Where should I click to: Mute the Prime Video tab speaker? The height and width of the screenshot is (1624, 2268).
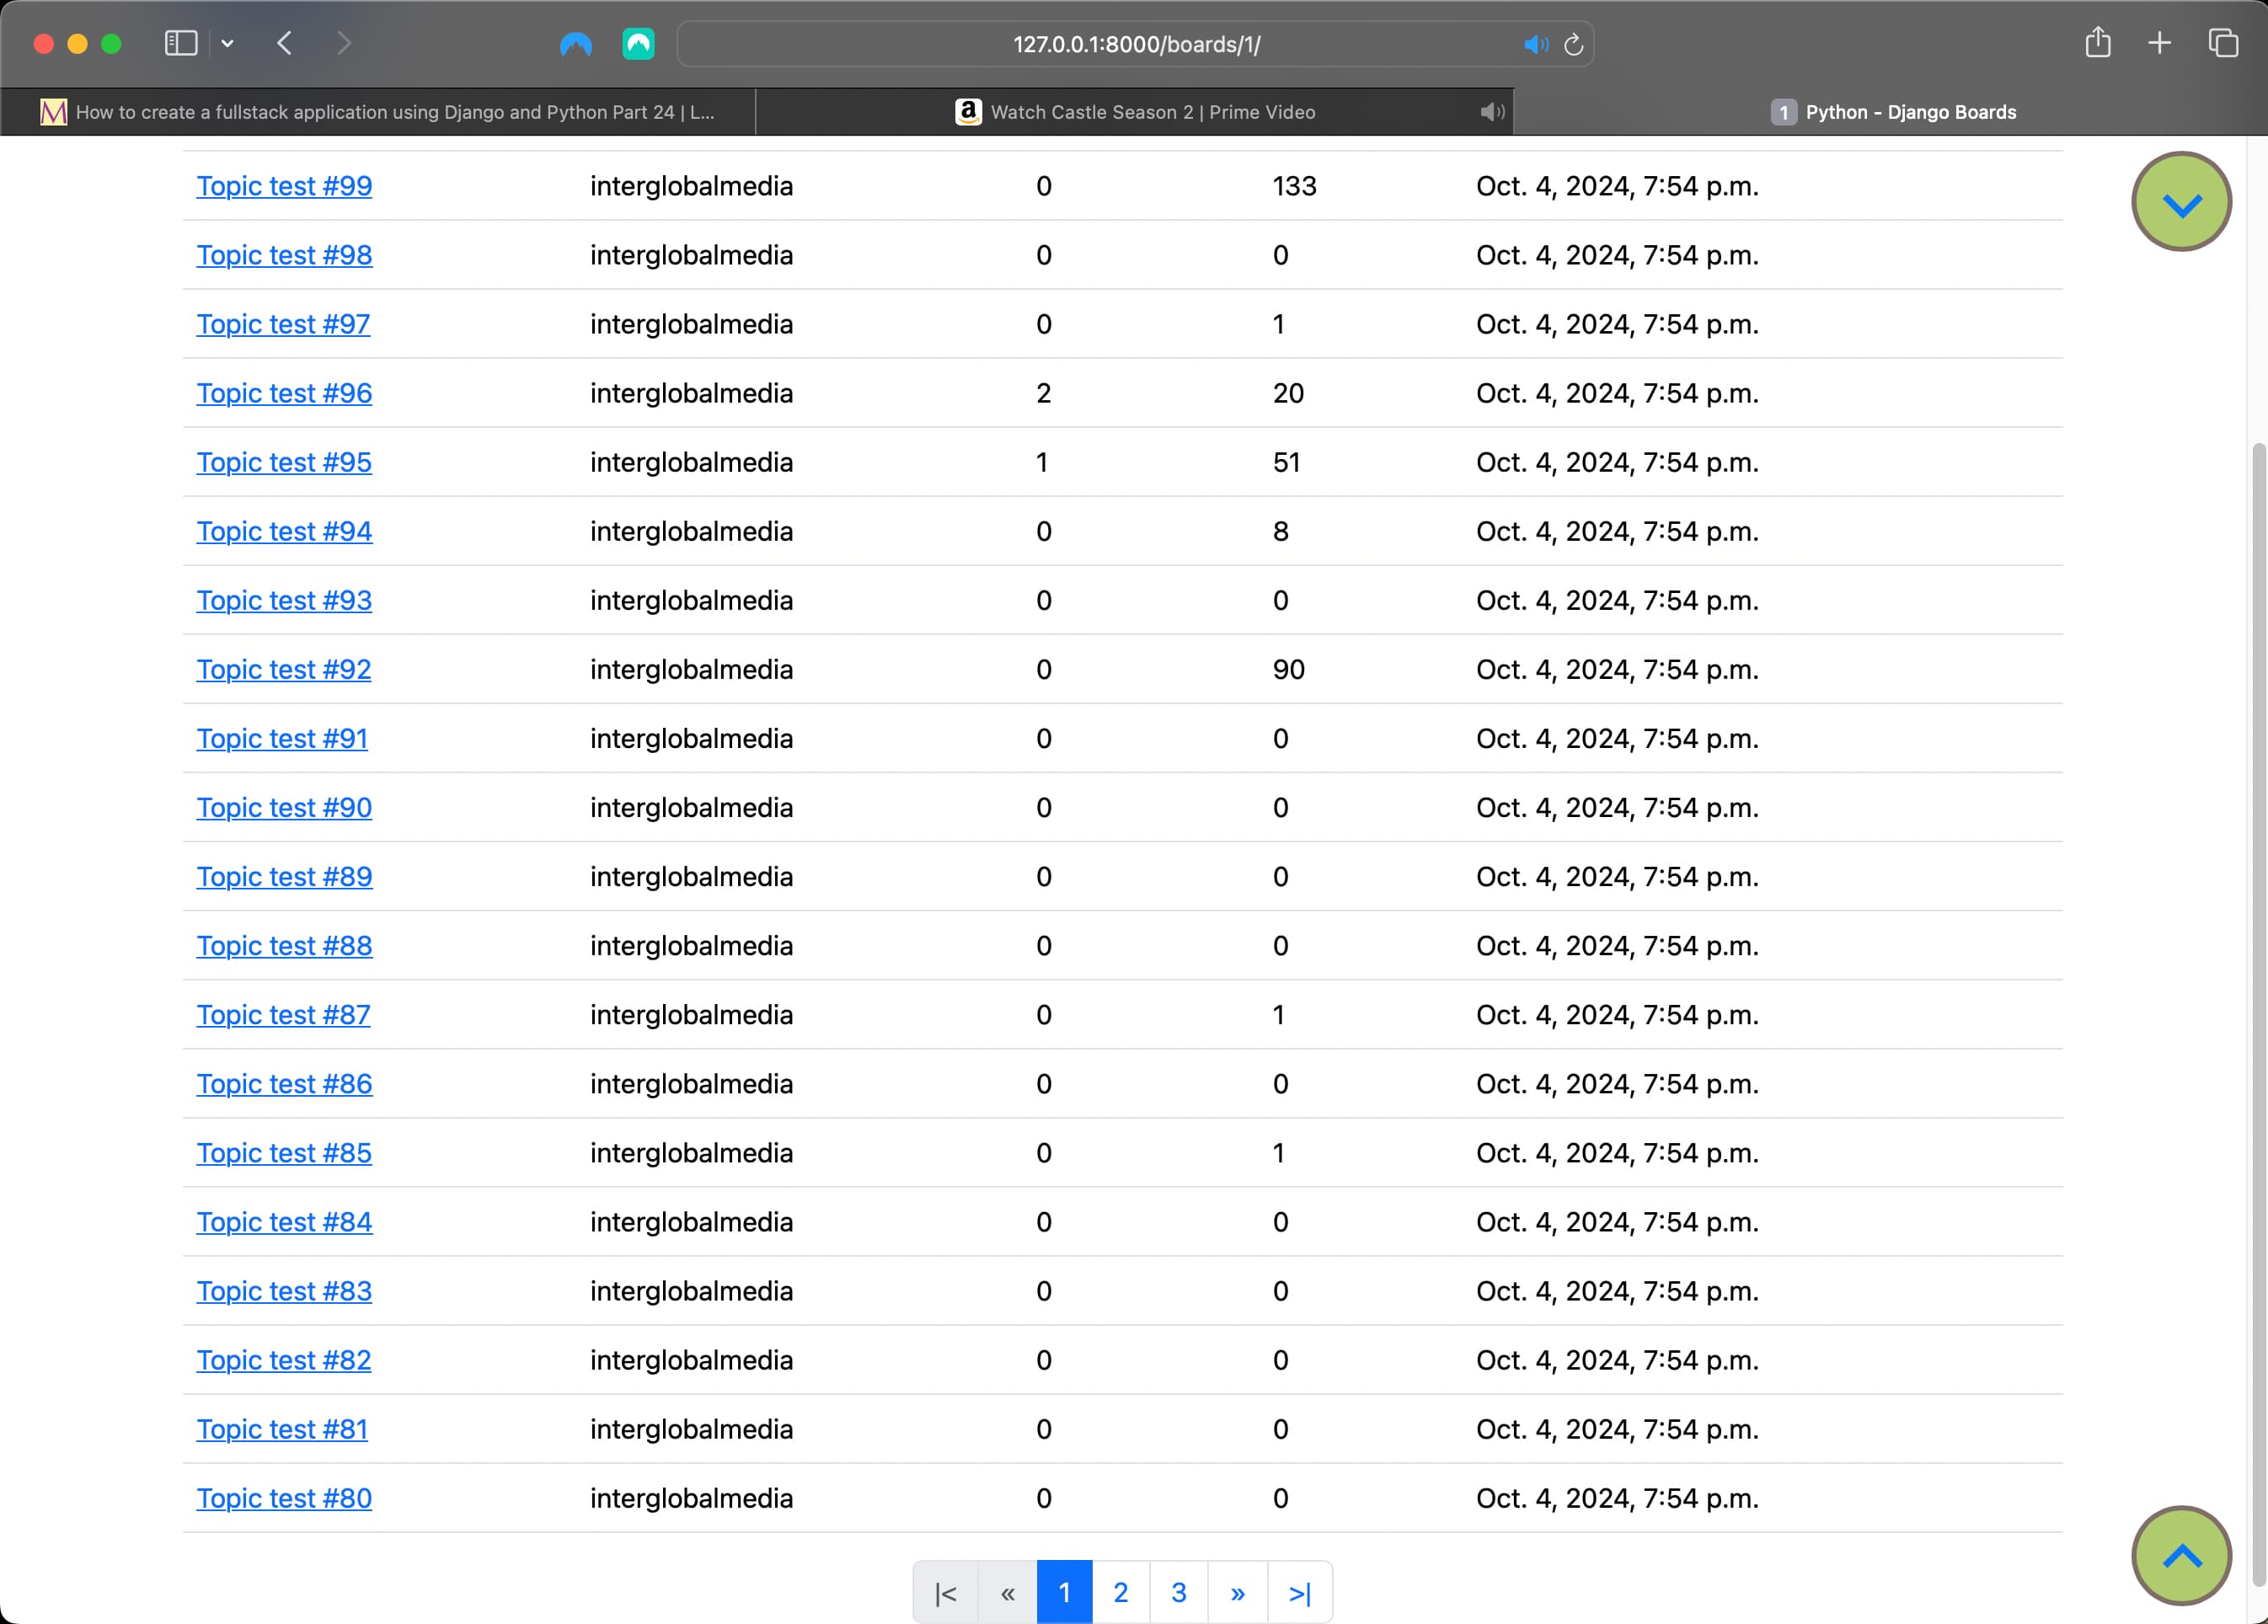click(1492, 112)
